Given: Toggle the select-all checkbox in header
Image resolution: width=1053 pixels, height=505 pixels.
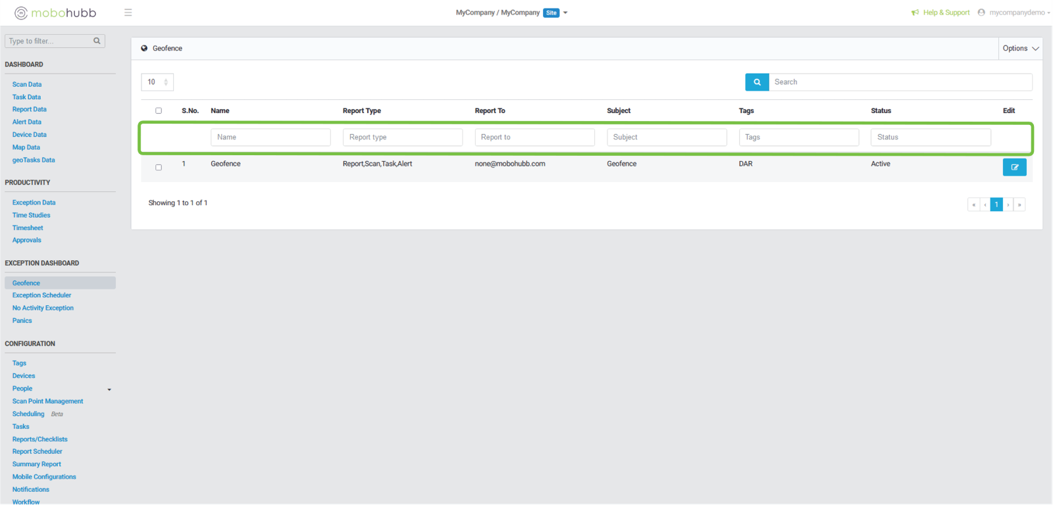Looking at the screenshot, I should tap(159, 110).
